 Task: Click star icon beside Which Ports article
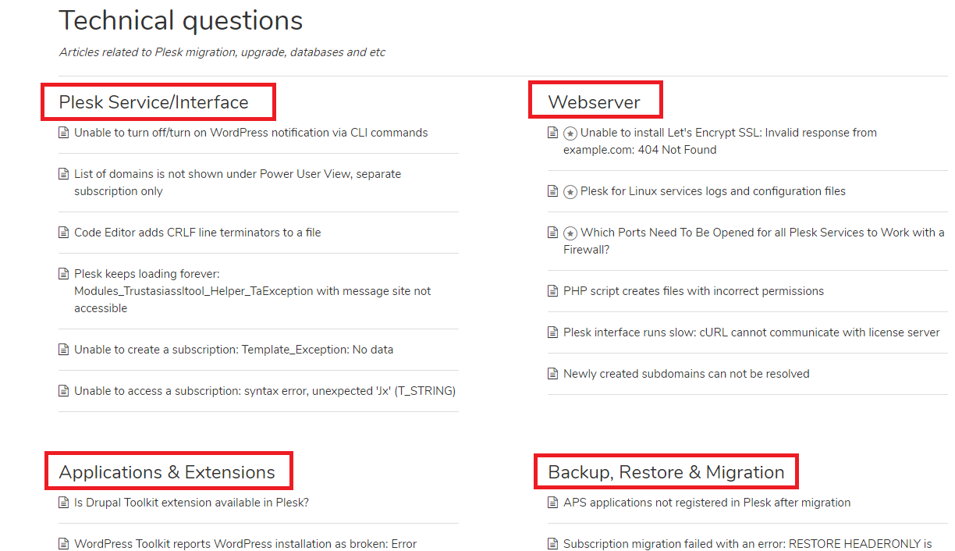[570, 233]
